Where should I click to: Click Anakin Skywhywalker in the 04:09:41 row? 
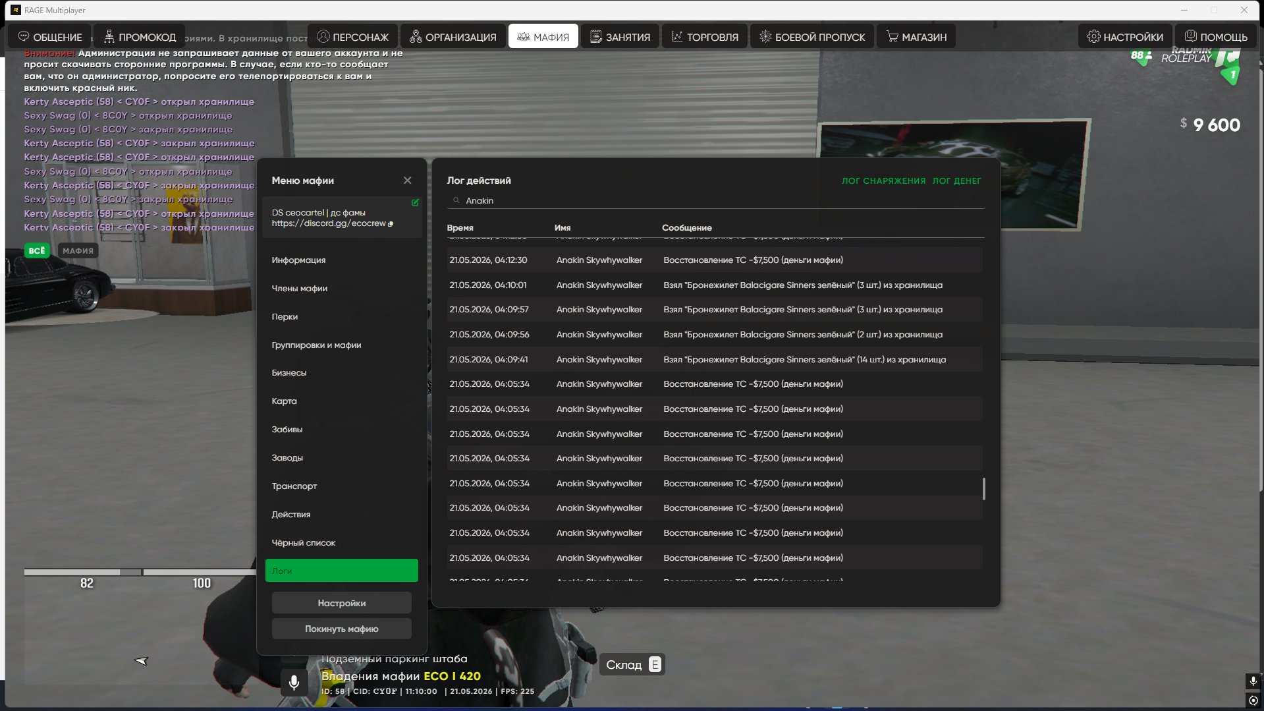click(x=599, y=360)
